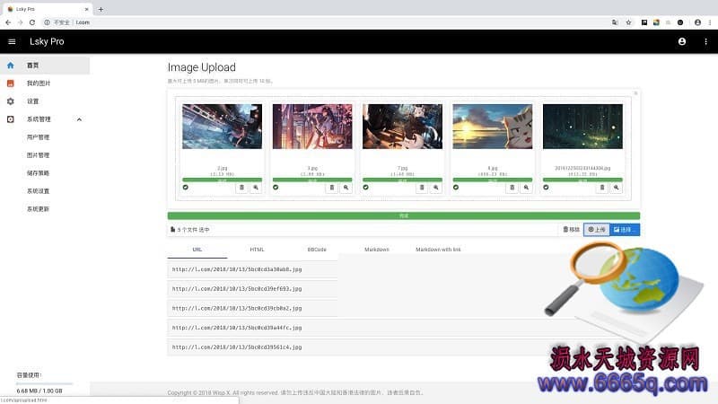Click the browser back arrow
Image resolution: width=718 pixels, height=404 pixels.
click(x=8, y=22)
